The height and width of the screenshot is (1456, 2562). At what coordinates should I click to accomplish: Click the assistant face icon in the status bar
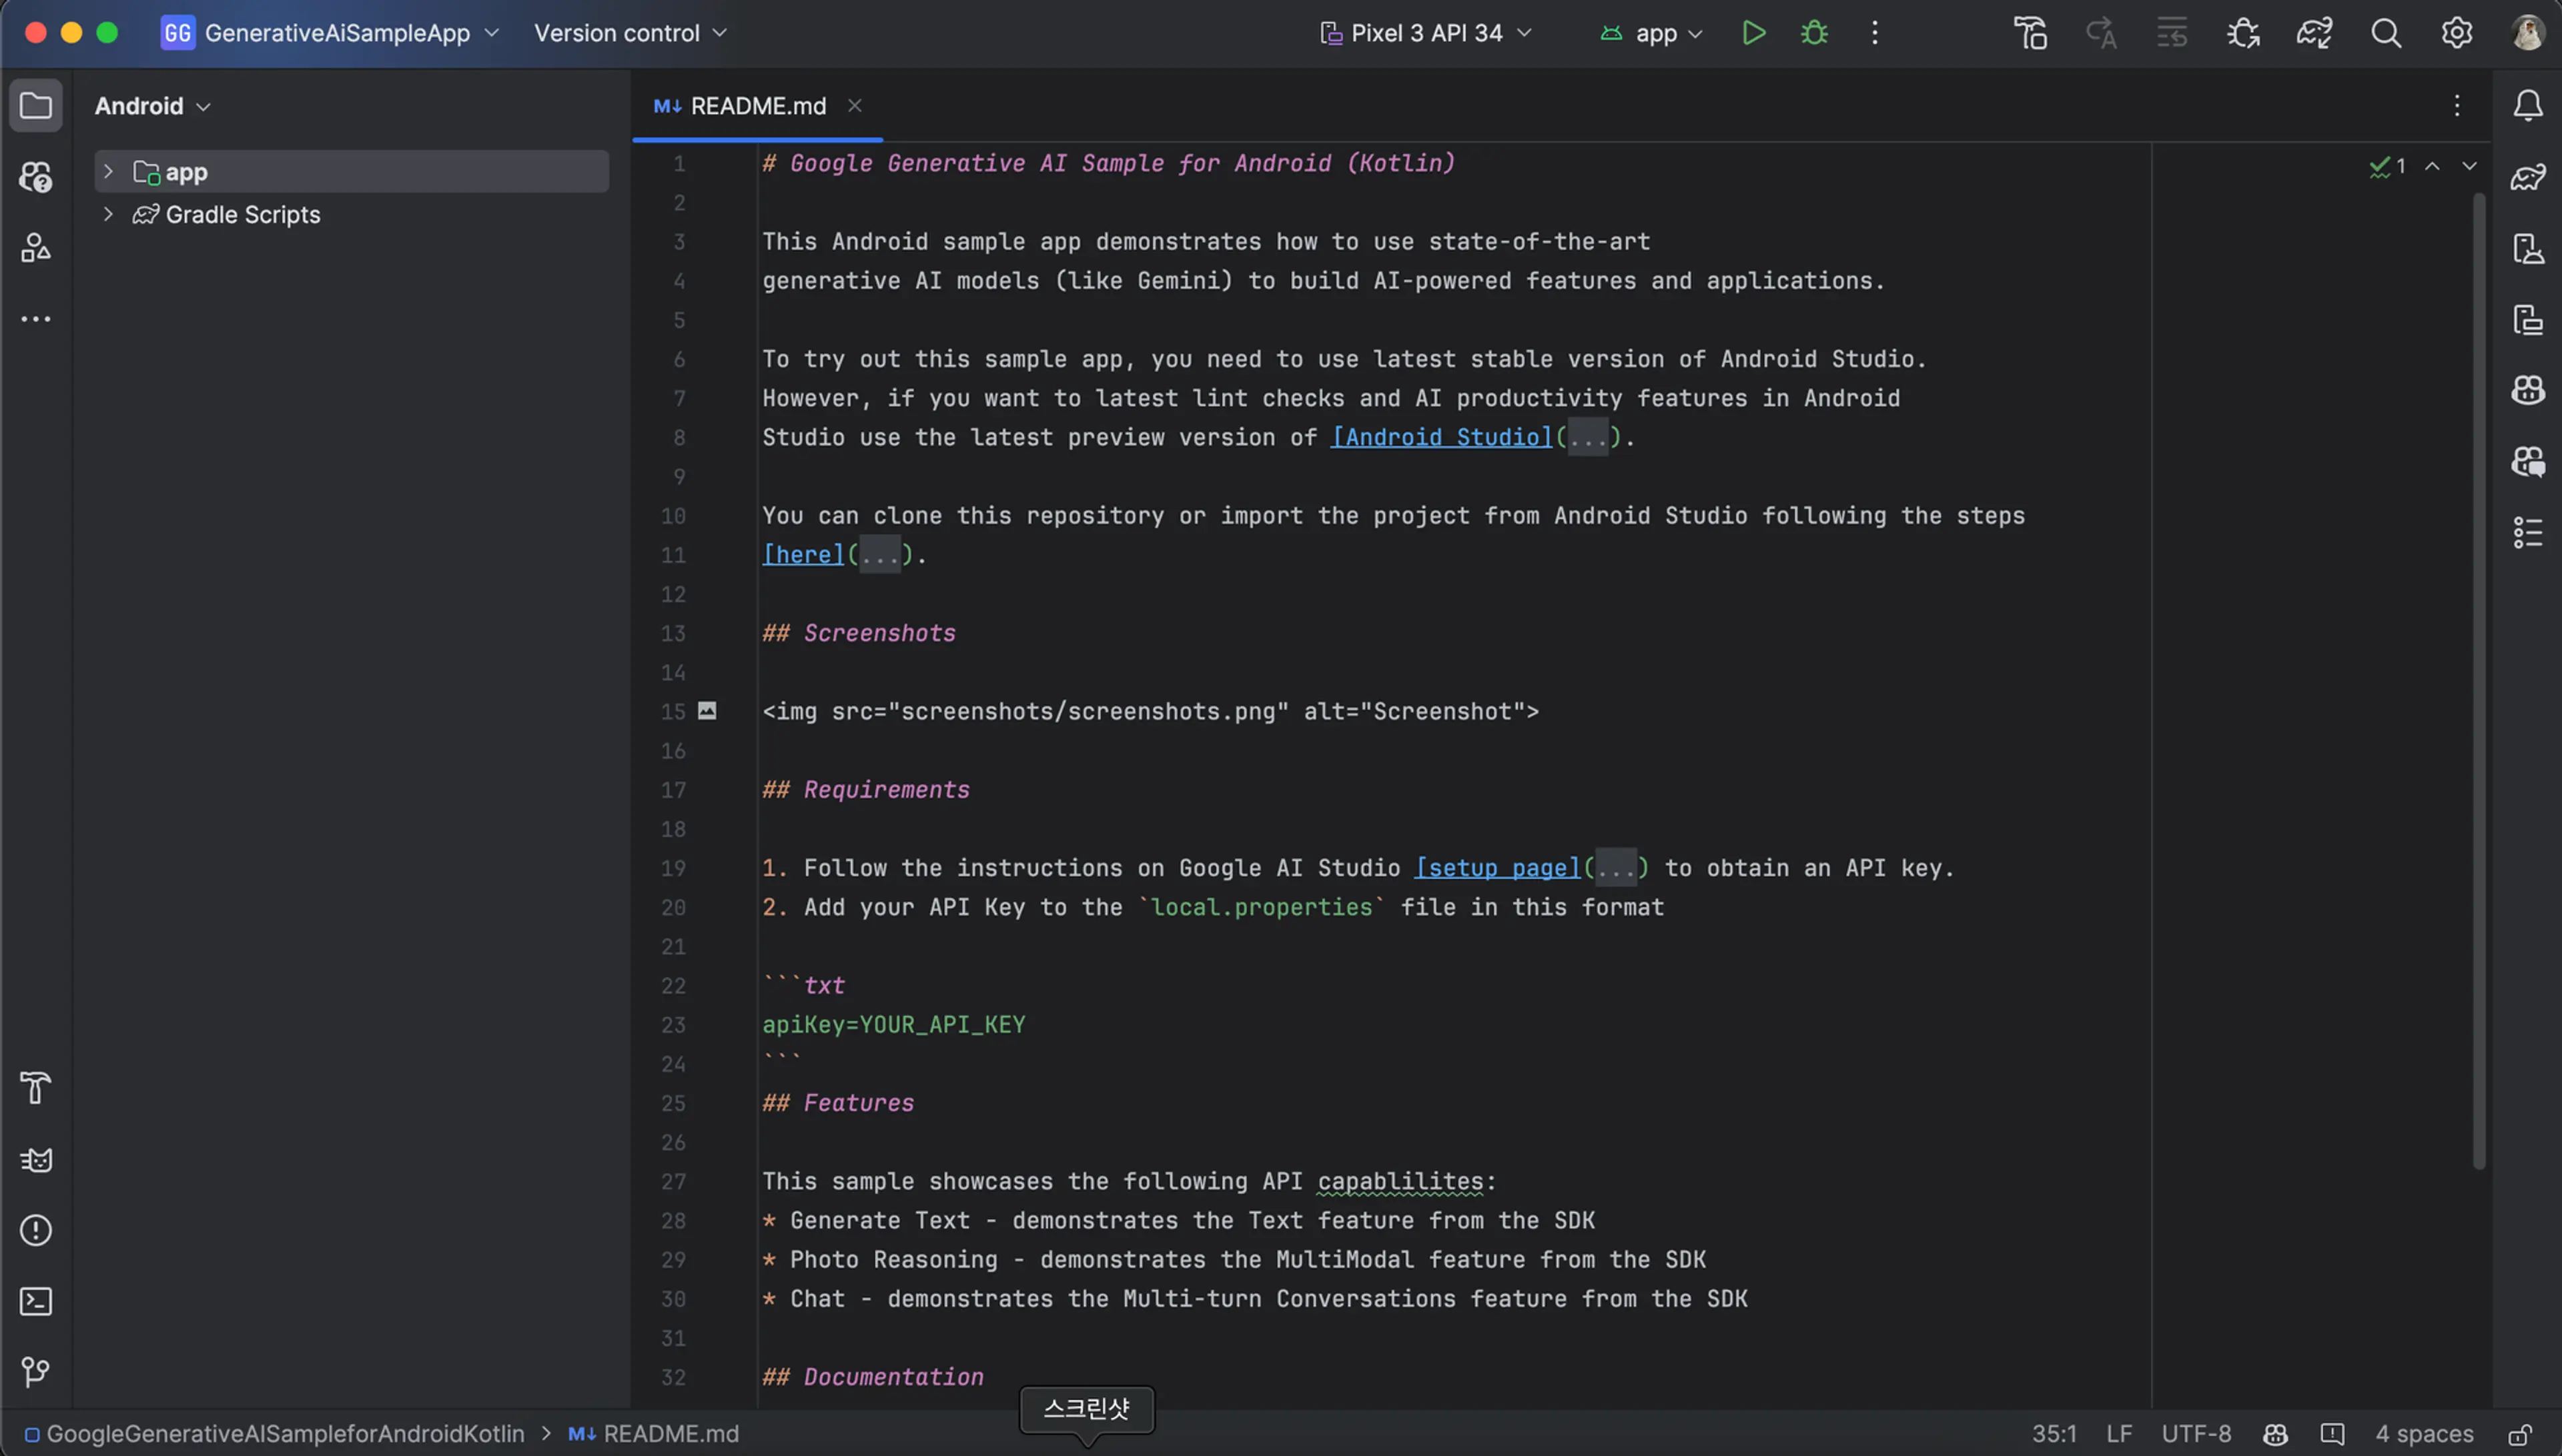coord(2276,1434)
